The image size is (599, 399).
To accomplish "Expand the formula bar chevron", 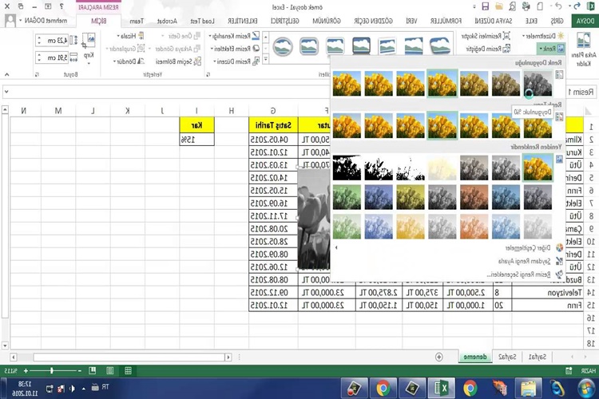I will (6, 92).
